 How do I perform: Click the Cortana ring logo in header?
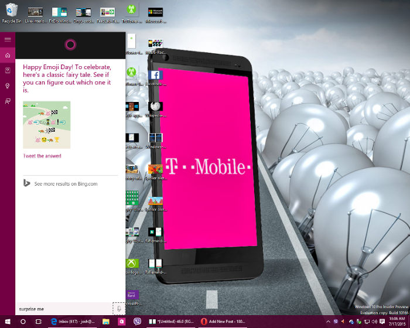pyautogui.click(x=70, y=45)
